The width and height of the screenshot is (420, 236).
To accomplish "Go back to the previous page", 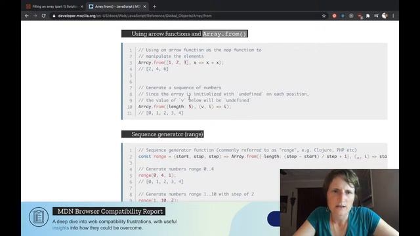I will (x=27, y=16).
